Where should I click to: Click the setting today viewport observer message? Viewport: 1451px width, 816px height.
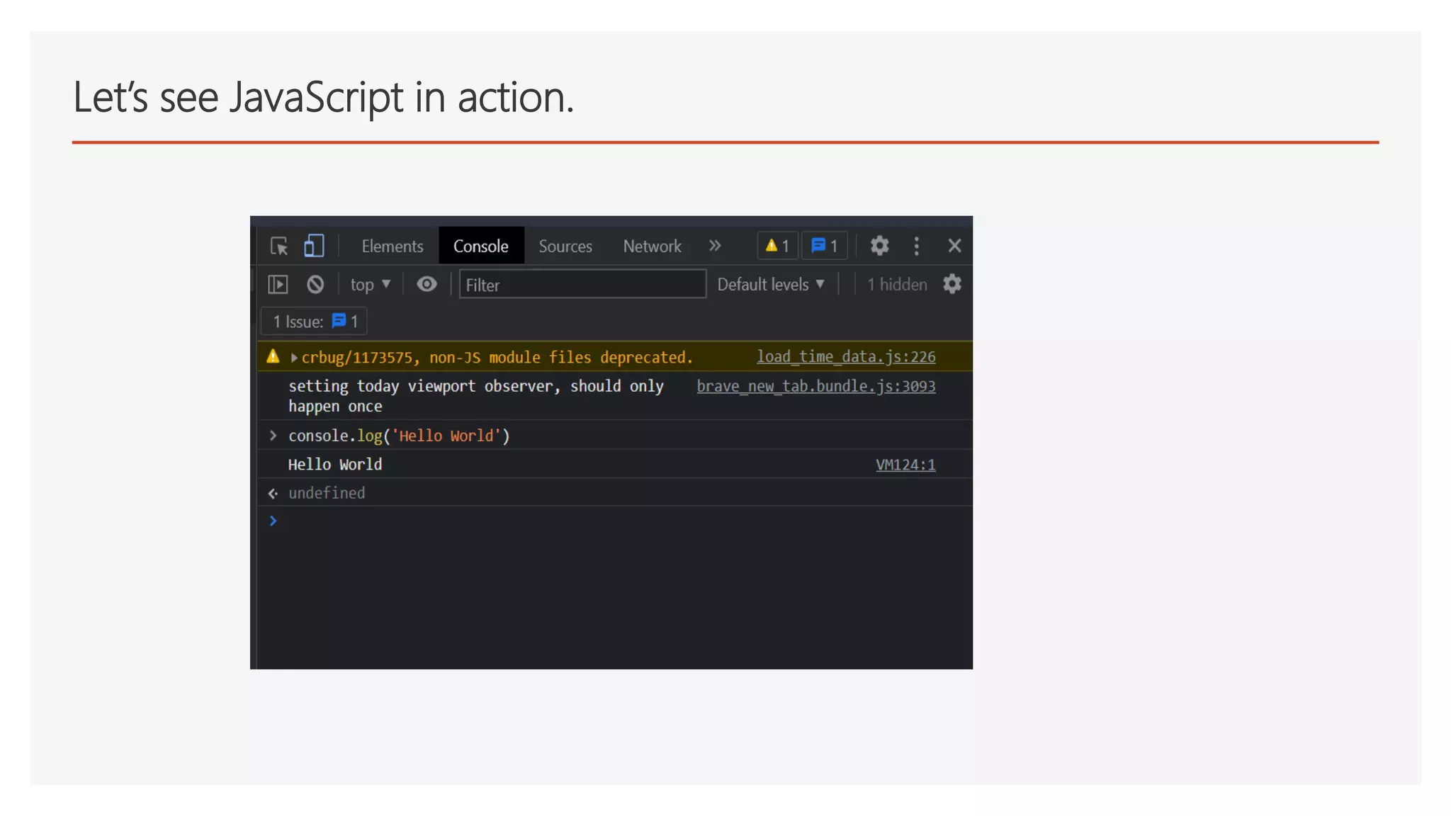(x=476, y=396)
